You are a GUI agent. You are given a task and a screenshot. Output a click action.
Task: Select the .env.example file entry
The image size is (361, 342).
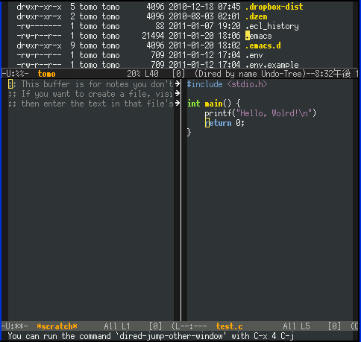pos(272,65)
